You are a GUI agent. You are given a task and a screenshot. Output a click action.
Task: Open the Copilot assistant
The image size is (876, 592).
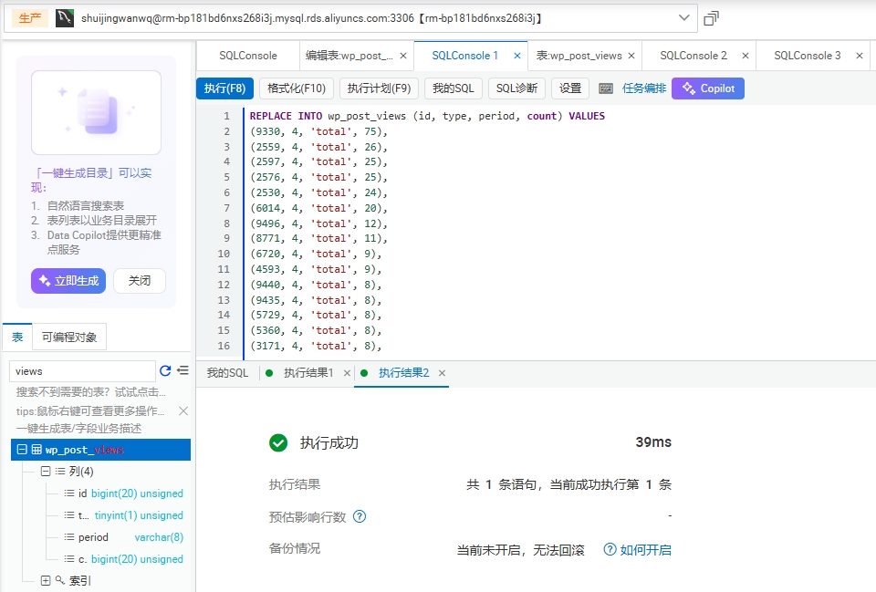[708, 88]
